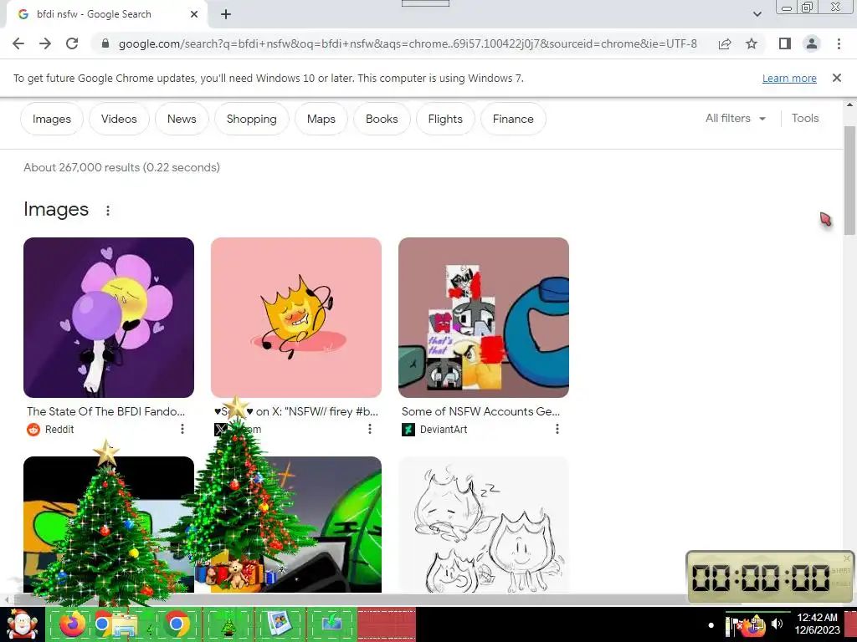The height and width of the screenshot is (642, 857).
Task: Open the download arrow taskbar app
Action: click(x=331, y=624)
